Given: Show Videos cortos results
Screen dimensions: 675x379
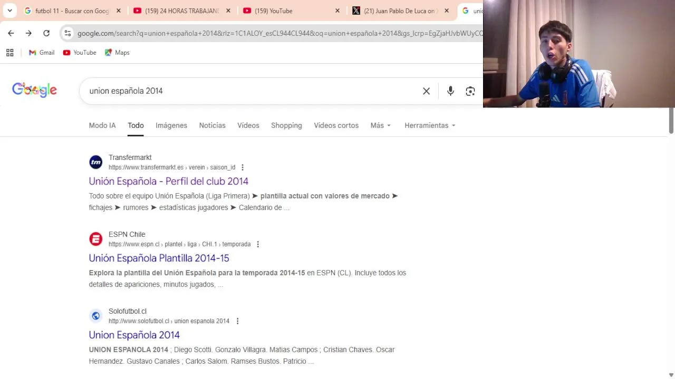Looking at the screenshot, I should coord(336,125).
